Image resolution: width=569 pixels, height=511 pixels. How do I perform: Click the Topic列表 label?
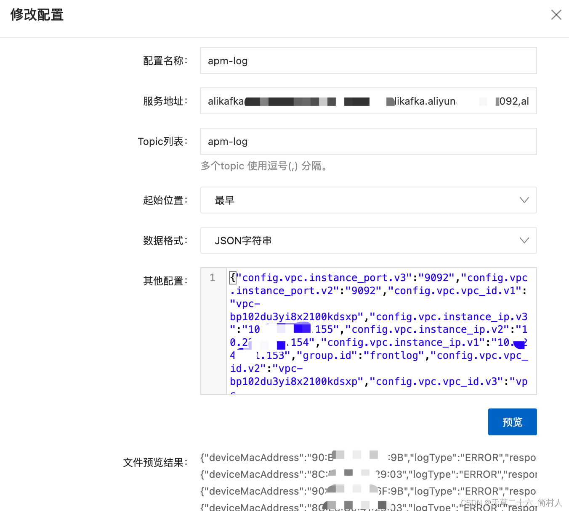click(x=163, y=142)
